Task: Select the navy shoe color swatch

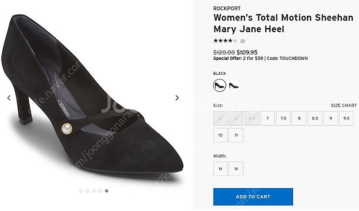Action: pyautogui.click(x=234, y=85)
